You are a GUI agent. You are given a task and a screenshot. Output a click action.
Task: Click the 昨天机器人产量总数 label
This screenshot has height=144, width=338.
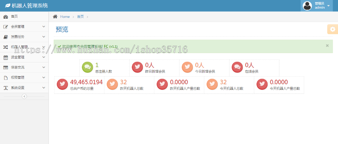click(x=185, y=88)
